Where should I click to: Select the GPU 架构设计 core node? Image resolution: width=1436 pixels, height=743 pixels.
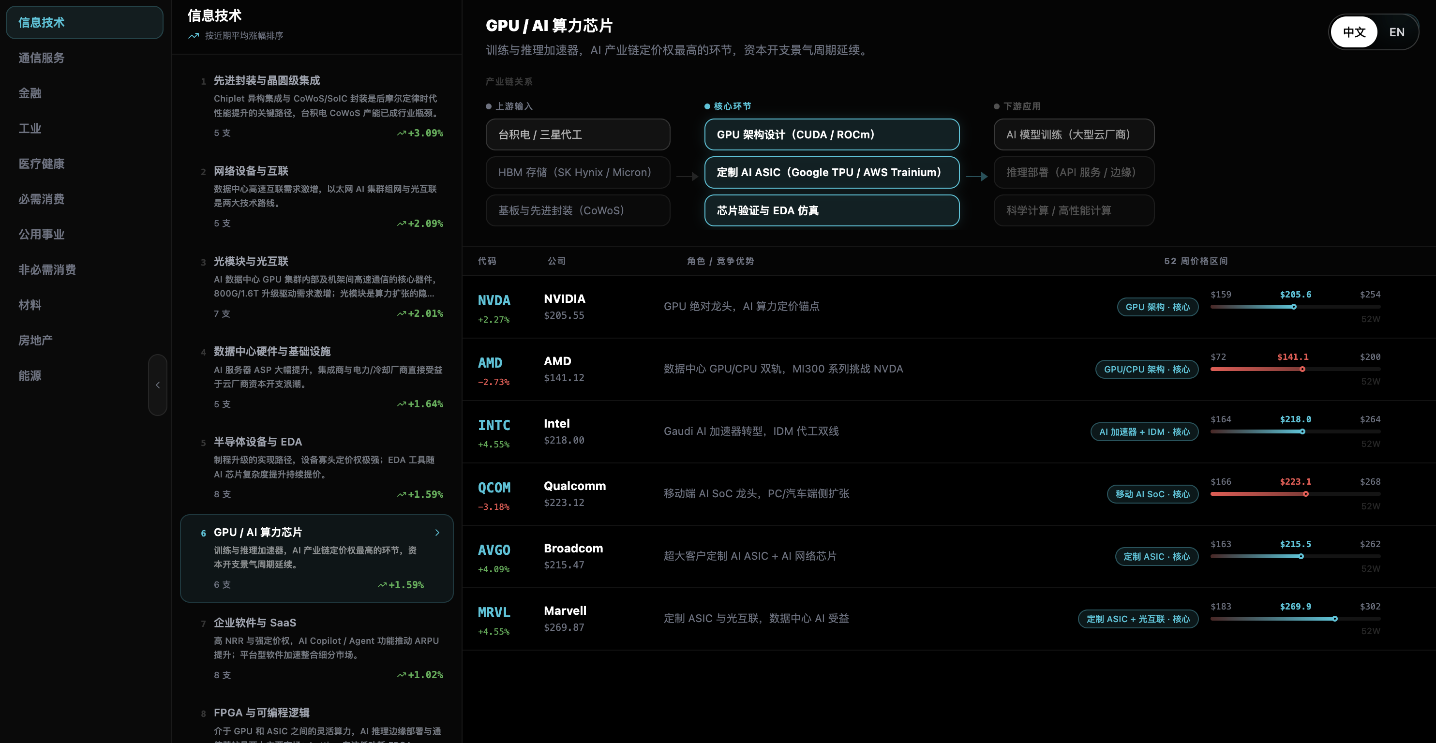[x=832, y=134]
